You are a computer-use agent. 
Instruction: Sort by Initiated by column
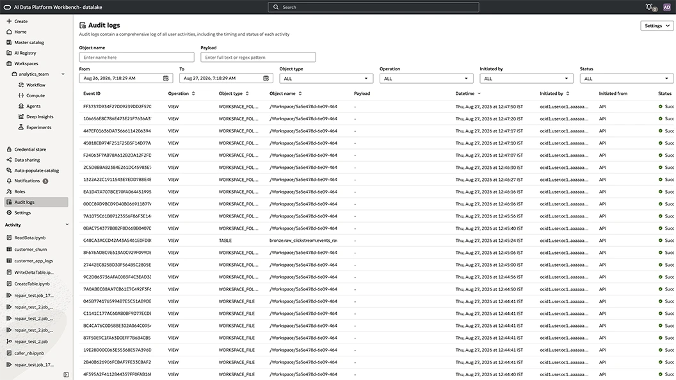click(x=568, y=93)
